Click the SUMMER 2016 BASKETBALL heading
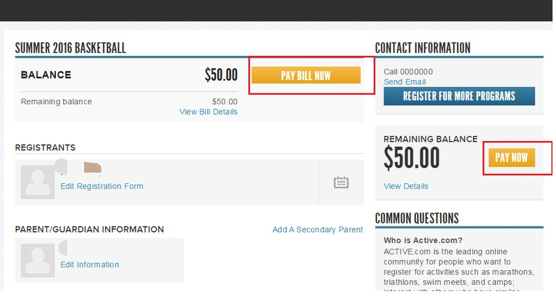This screenshot has height=302, width=556. click(70, 48)
